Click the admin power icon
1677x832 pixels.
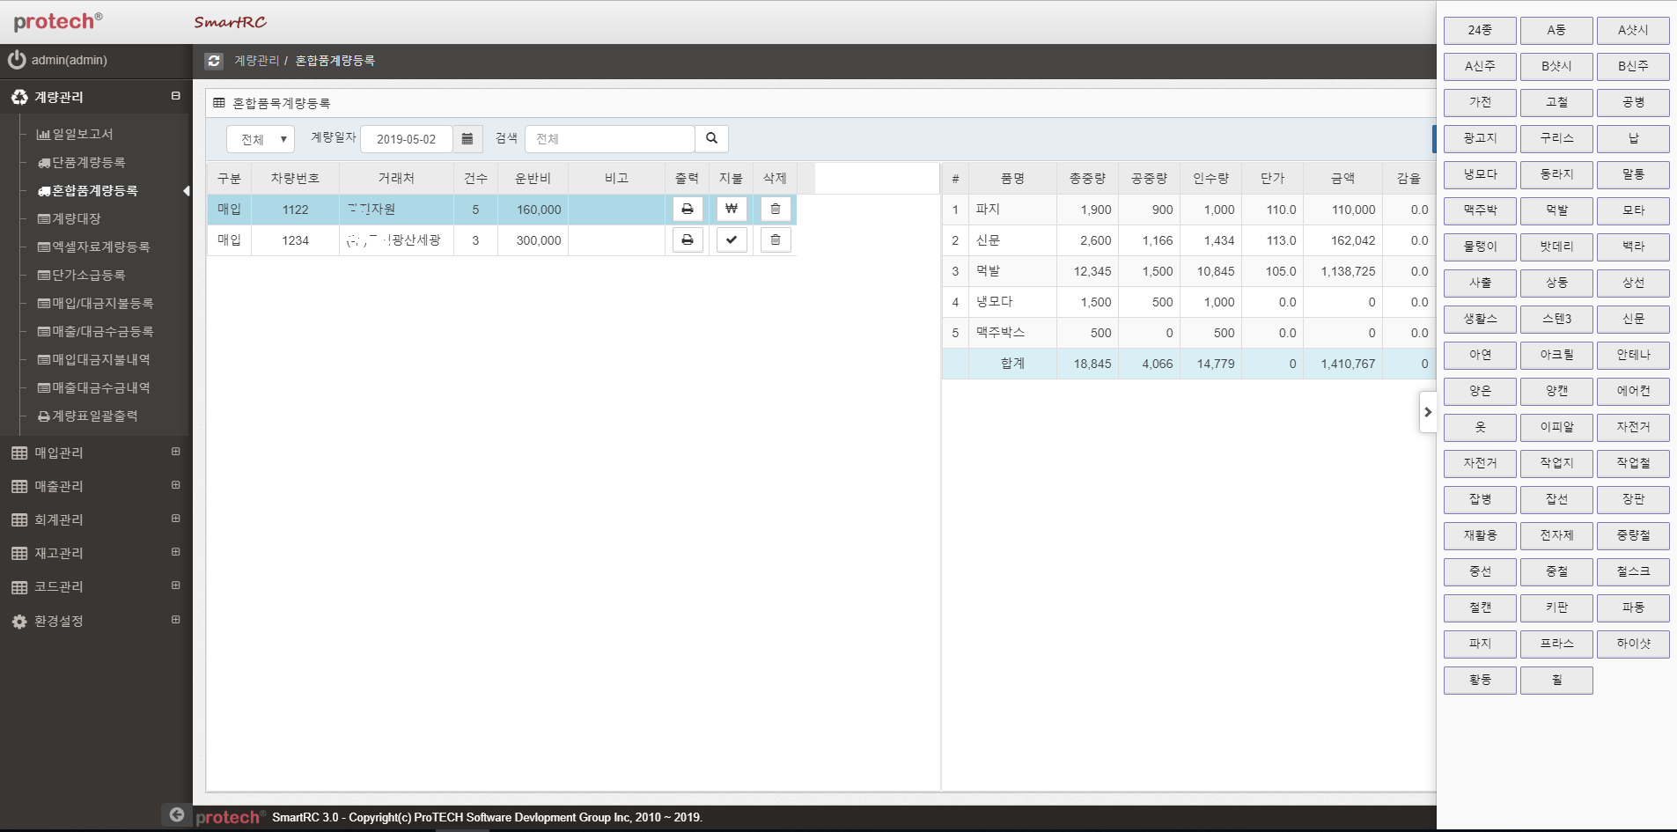click(17, 60)
